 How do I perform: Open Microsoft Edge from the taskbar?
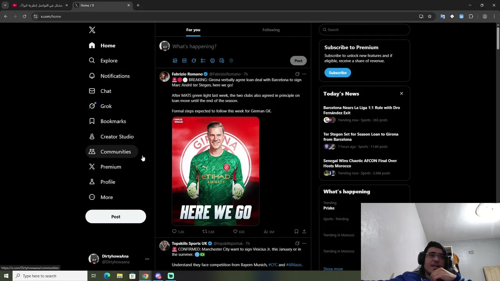pyautogui.click(x=107, y=276)
